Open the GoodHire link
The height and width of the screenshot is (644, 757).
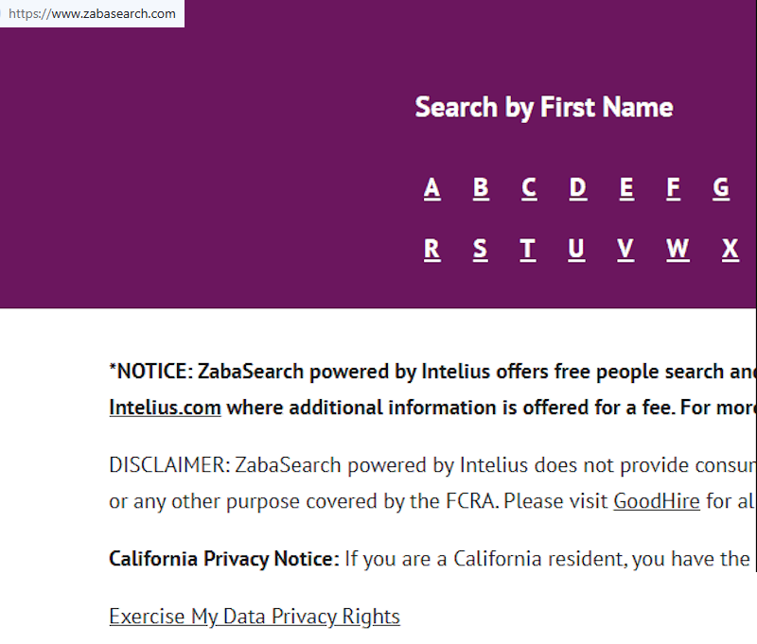point(657,501)
